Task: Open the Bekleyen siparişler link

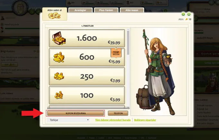Action: pos(145,120)
